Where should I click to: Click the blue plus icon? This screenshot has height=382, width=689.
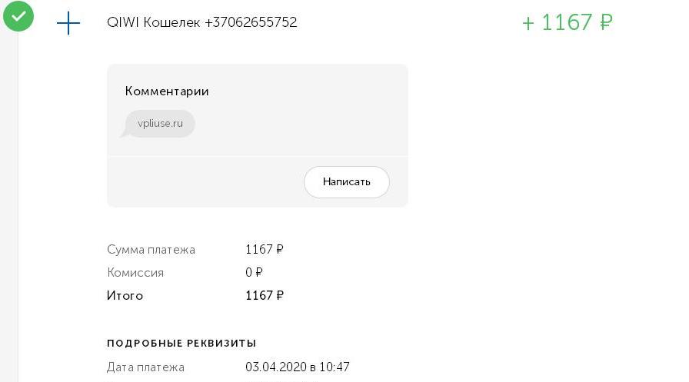point(68,23)
